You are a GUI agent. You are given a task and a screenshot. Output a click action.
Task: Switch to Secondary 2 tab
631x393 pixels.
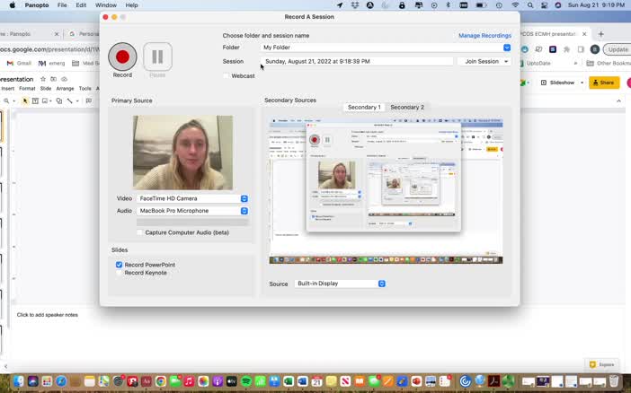click(407, 108)
